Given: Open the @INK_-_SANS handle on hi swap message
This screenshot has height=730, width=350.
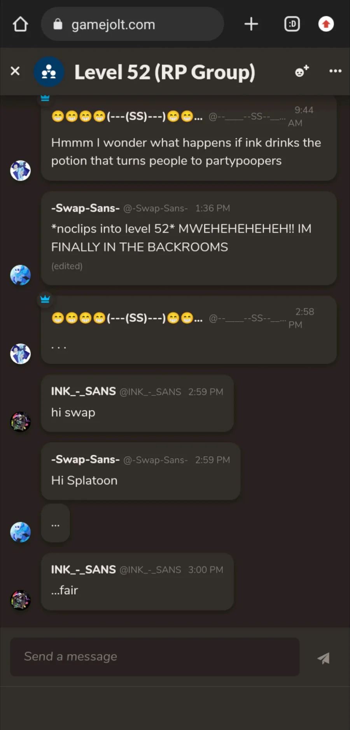Looking at the screenshot, I should [x=150, y=392].
